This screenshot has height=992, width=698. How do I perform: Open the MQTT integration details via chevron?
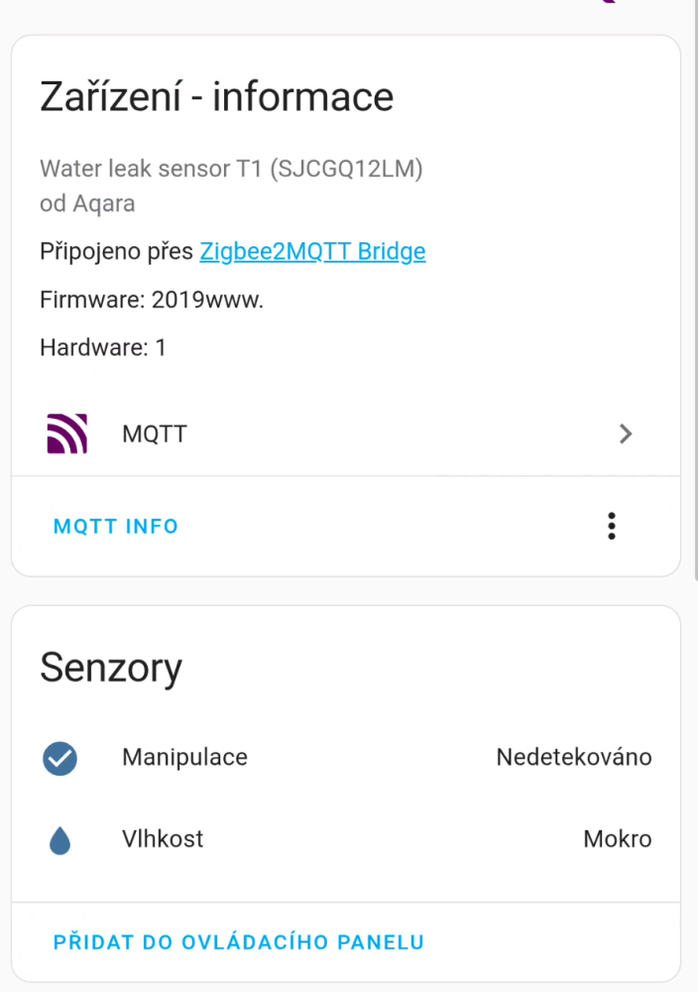(x=625, y=434)
